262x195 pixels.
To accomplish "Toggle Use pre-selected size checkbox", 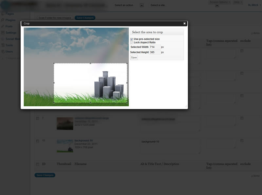I will (x=132, y=39).
